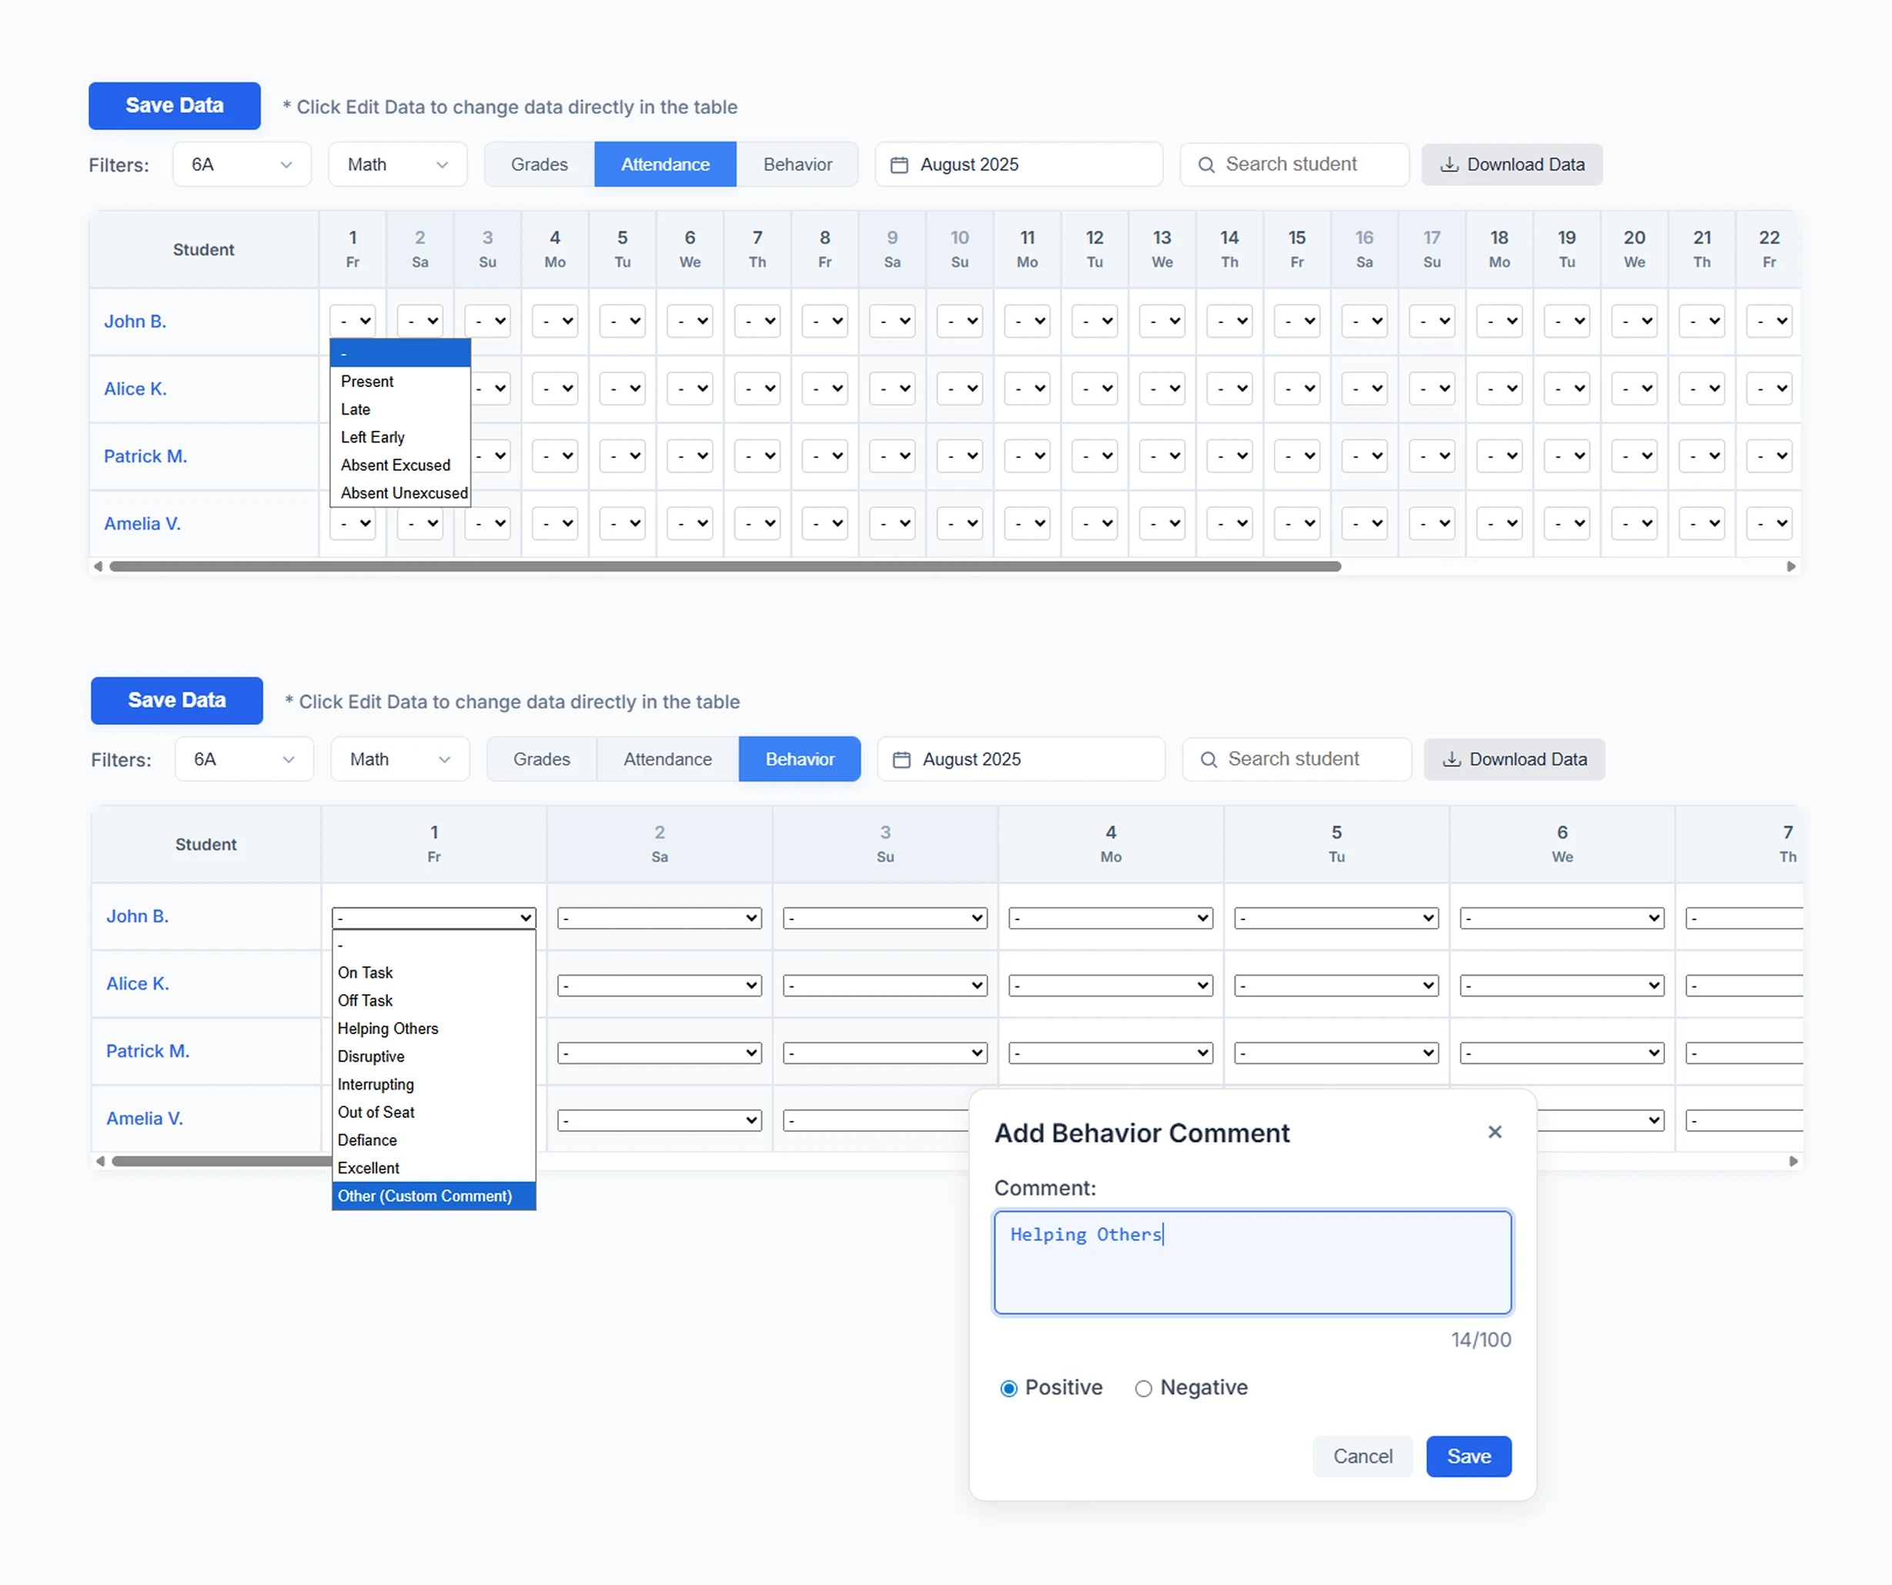1892x1585 pixels.
Task: Click horizontal scrollbar of attendance table
Action: 724,566
